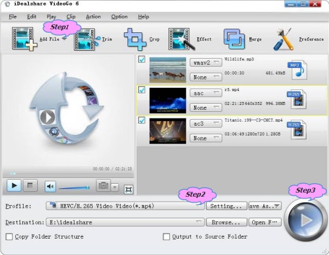Play the preview video
The width and height of the screenshot is (329, 255).
point(14,185)
